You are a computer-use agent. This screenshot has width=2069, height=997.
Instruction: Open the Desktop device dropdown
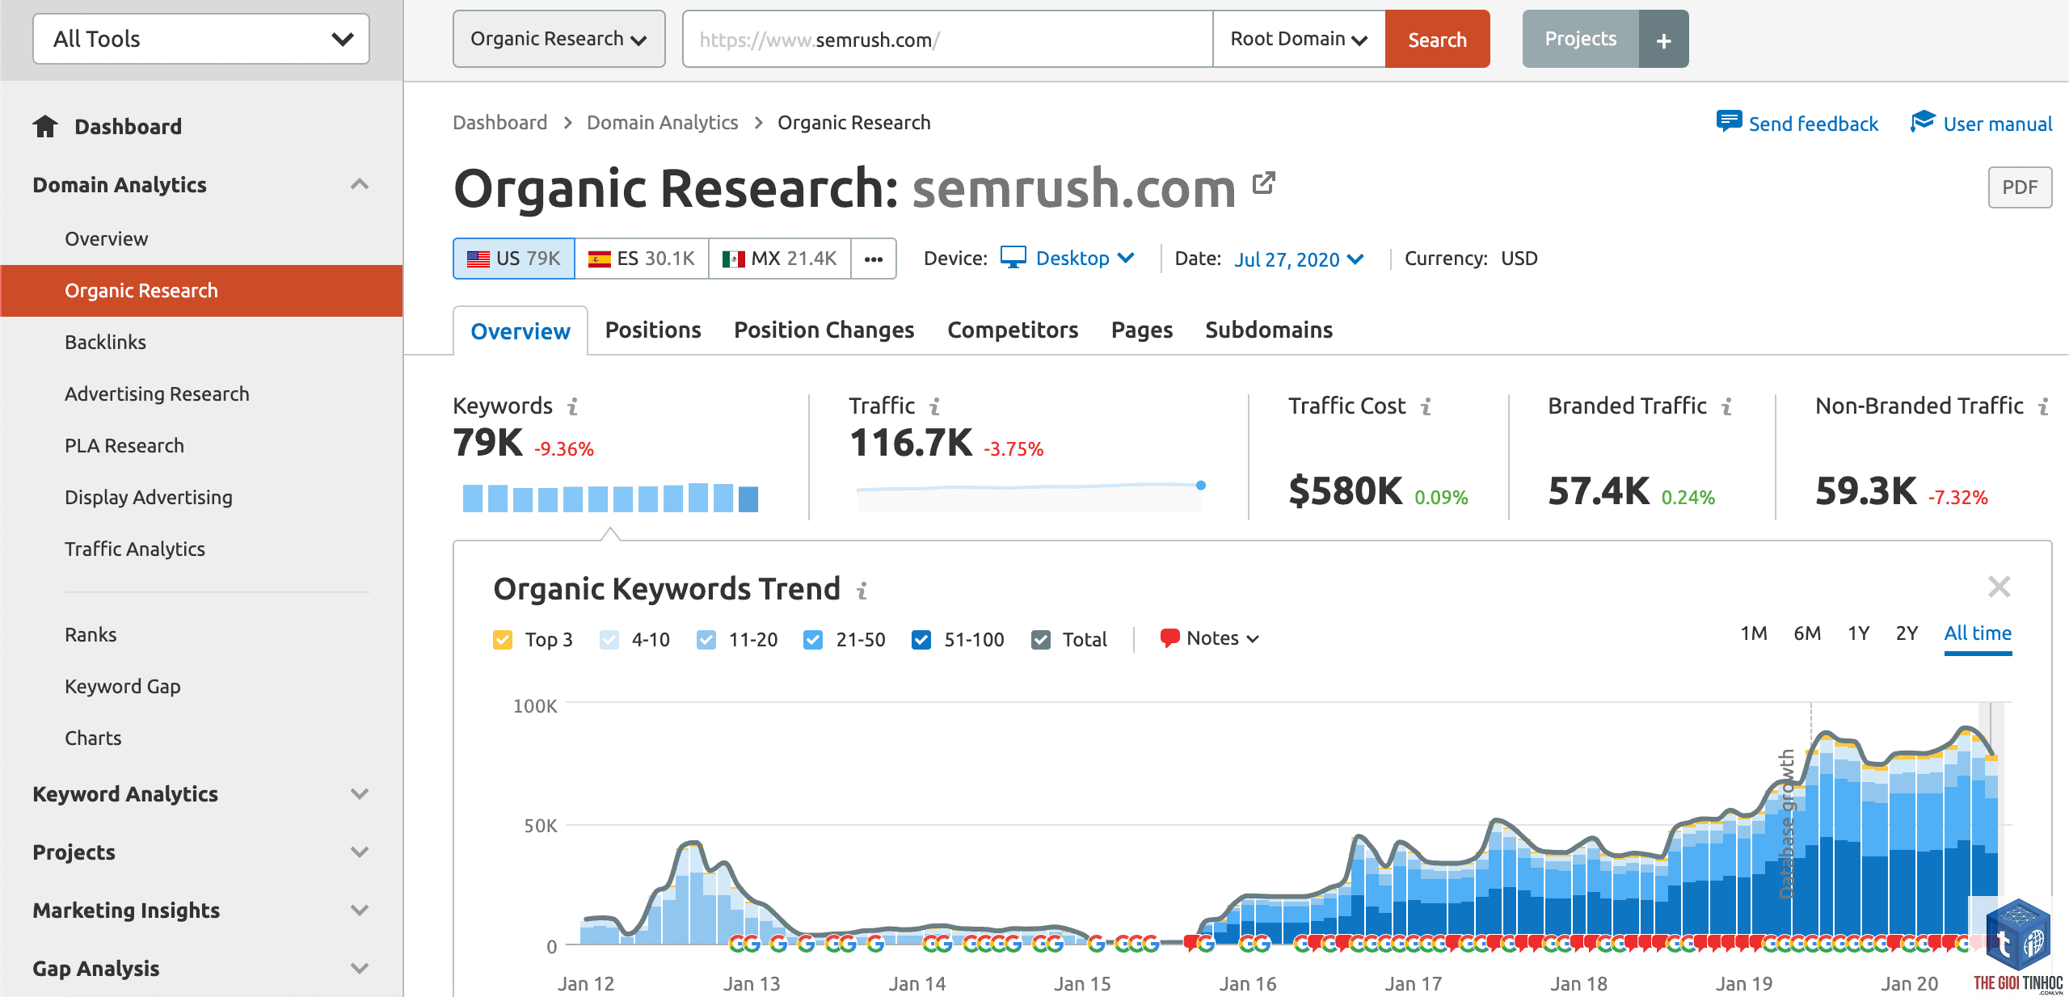(1085, 259)
